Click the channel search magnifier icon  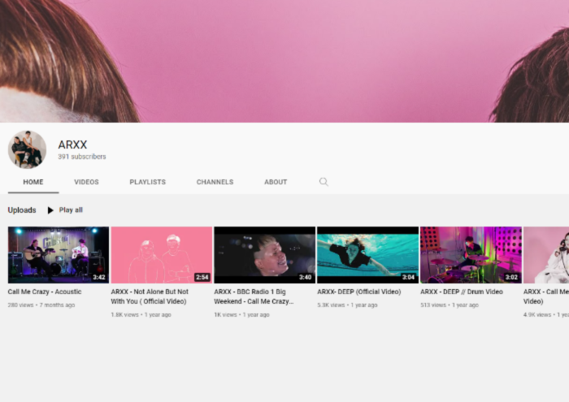[324, 182]
